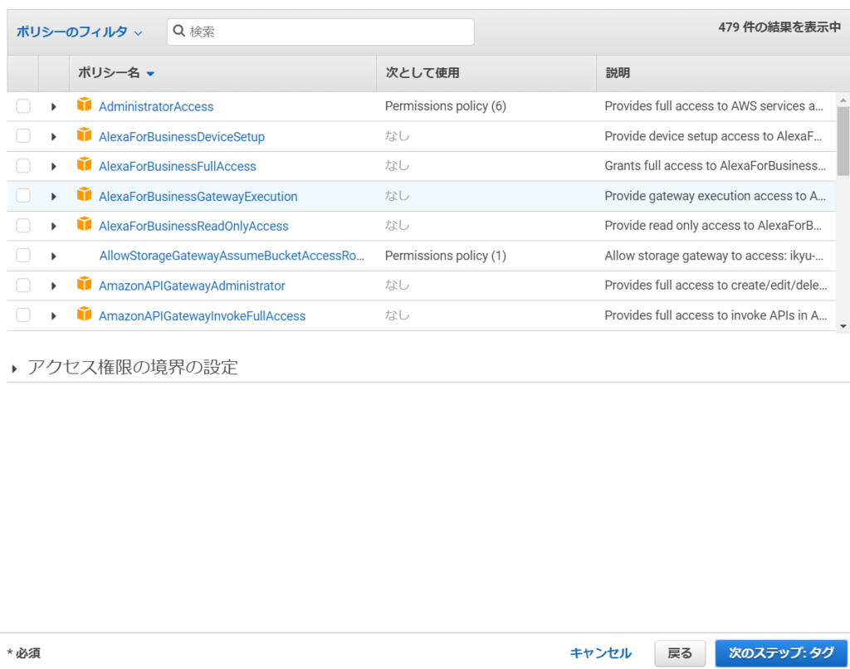Expand the AlexaForBusinessDeviceSetup row
Viewport: 850px width, 669px height.
[x=54, y=137]
